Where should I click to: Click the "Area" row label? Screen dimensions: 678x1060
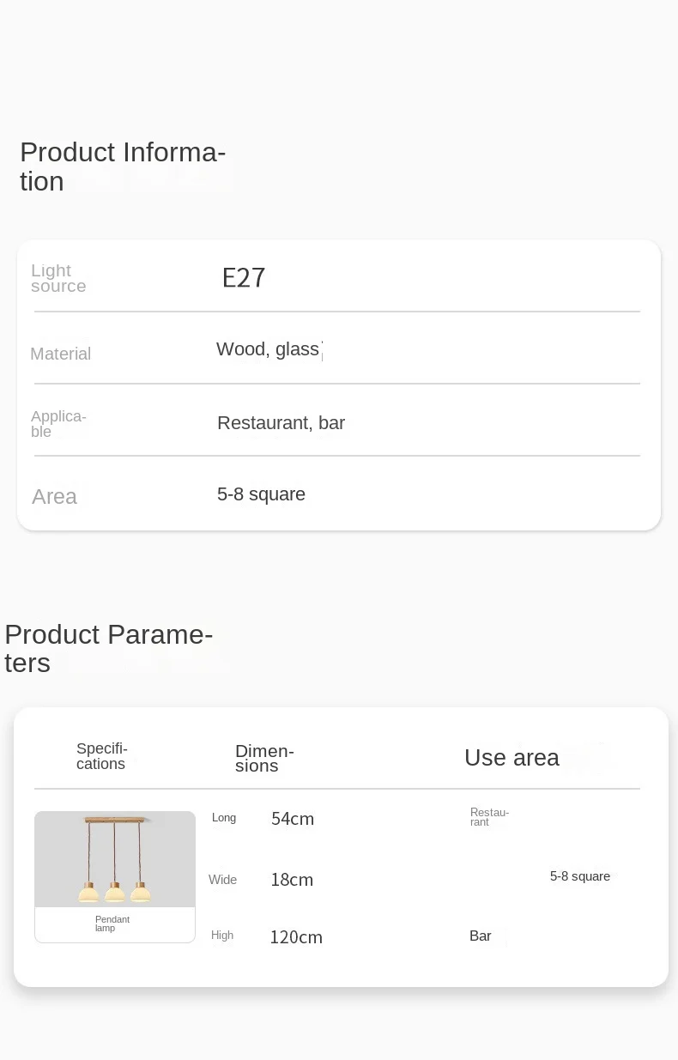point(54,496)
